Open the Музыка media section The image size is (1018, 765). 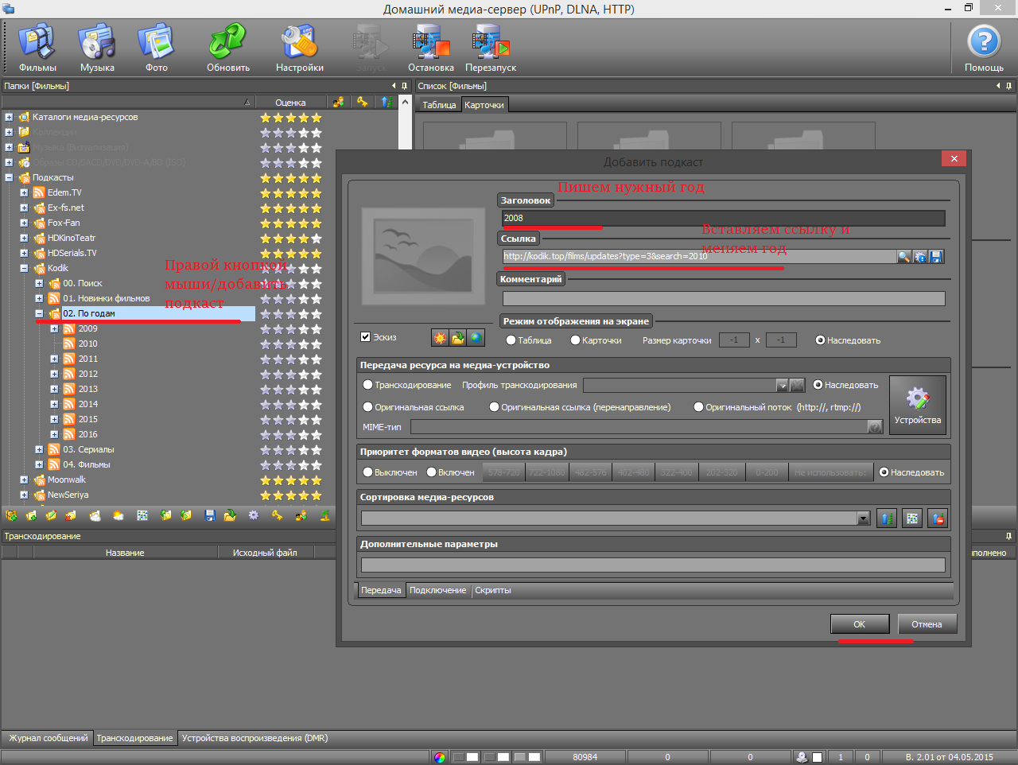coord(97,46)
